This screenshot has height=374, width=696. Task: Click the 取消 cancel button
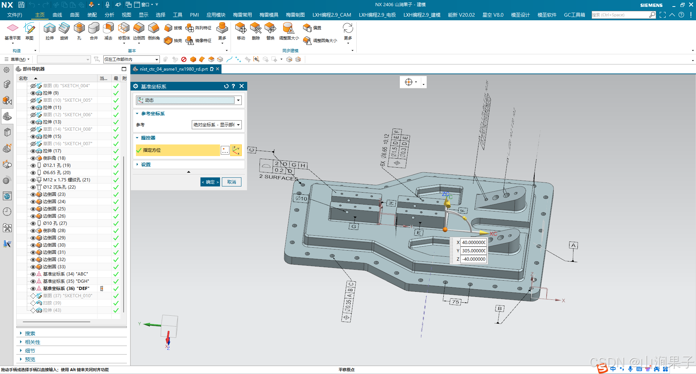(232, 182)
